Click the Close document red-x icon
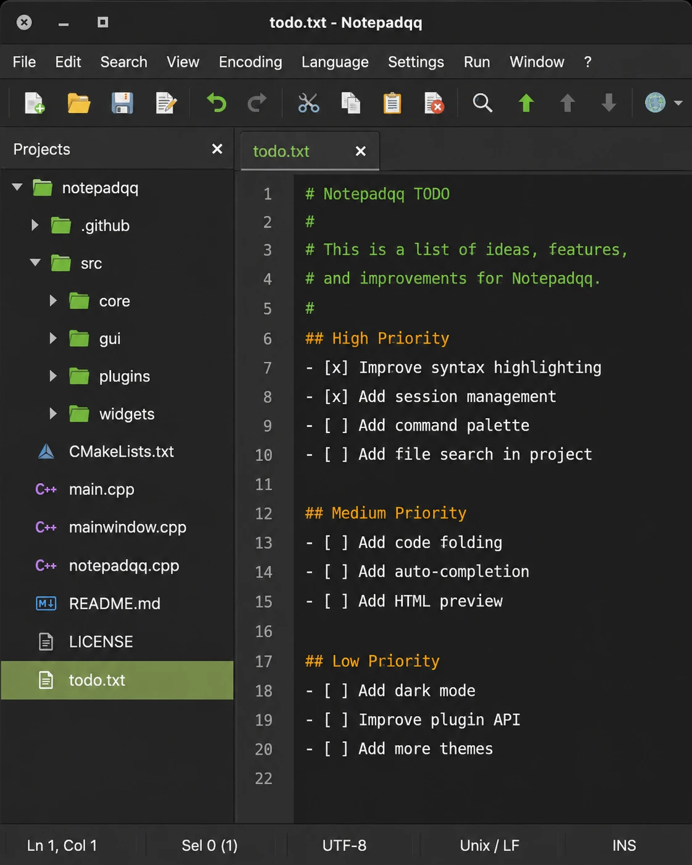The image size is (692, 865). pyautogui.click(x=434, y=103)
